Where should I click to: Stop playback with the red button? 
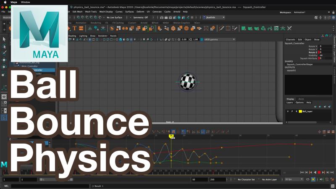click(x=319, y=172)
